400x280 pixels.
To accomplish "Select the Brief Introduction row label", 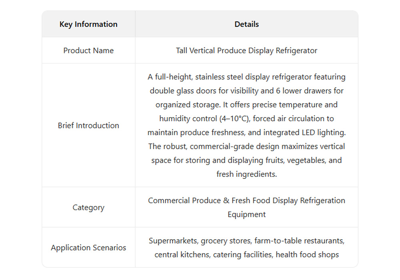I will (x=88, y=125).
